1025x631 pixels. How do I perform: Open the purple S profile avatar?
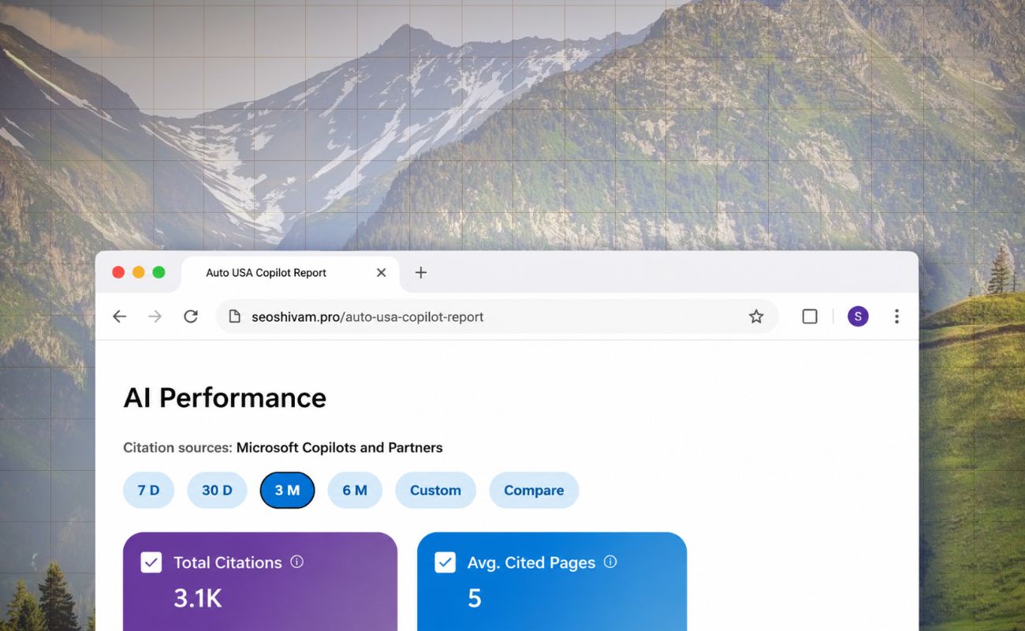858,316
